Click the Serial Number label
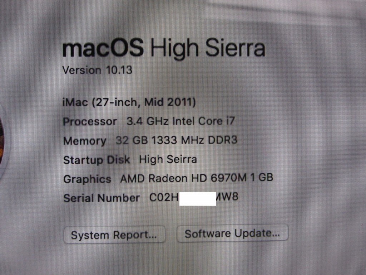 (102, 198)
